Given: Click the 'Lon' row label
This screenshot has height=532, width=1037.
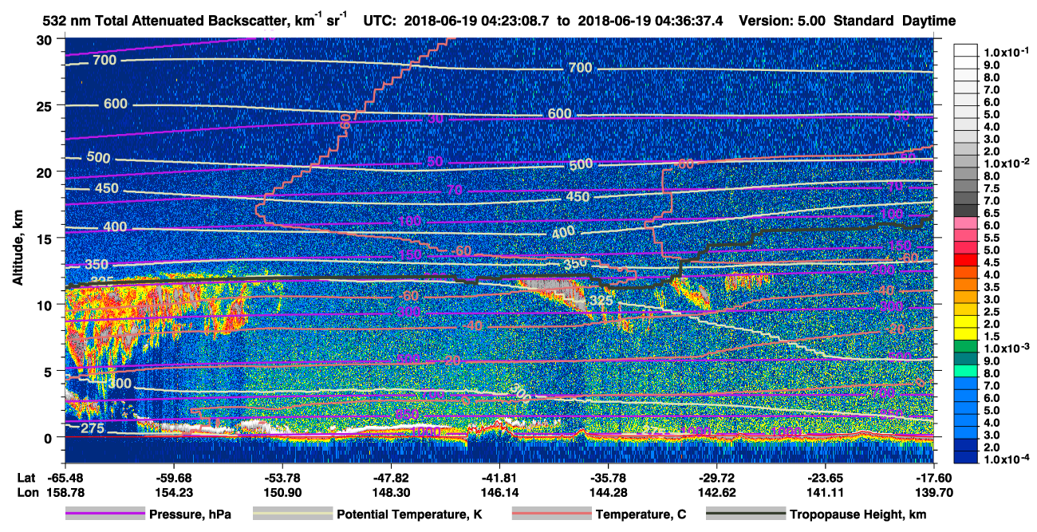Looking at the screenshot, I should point(26,492).
